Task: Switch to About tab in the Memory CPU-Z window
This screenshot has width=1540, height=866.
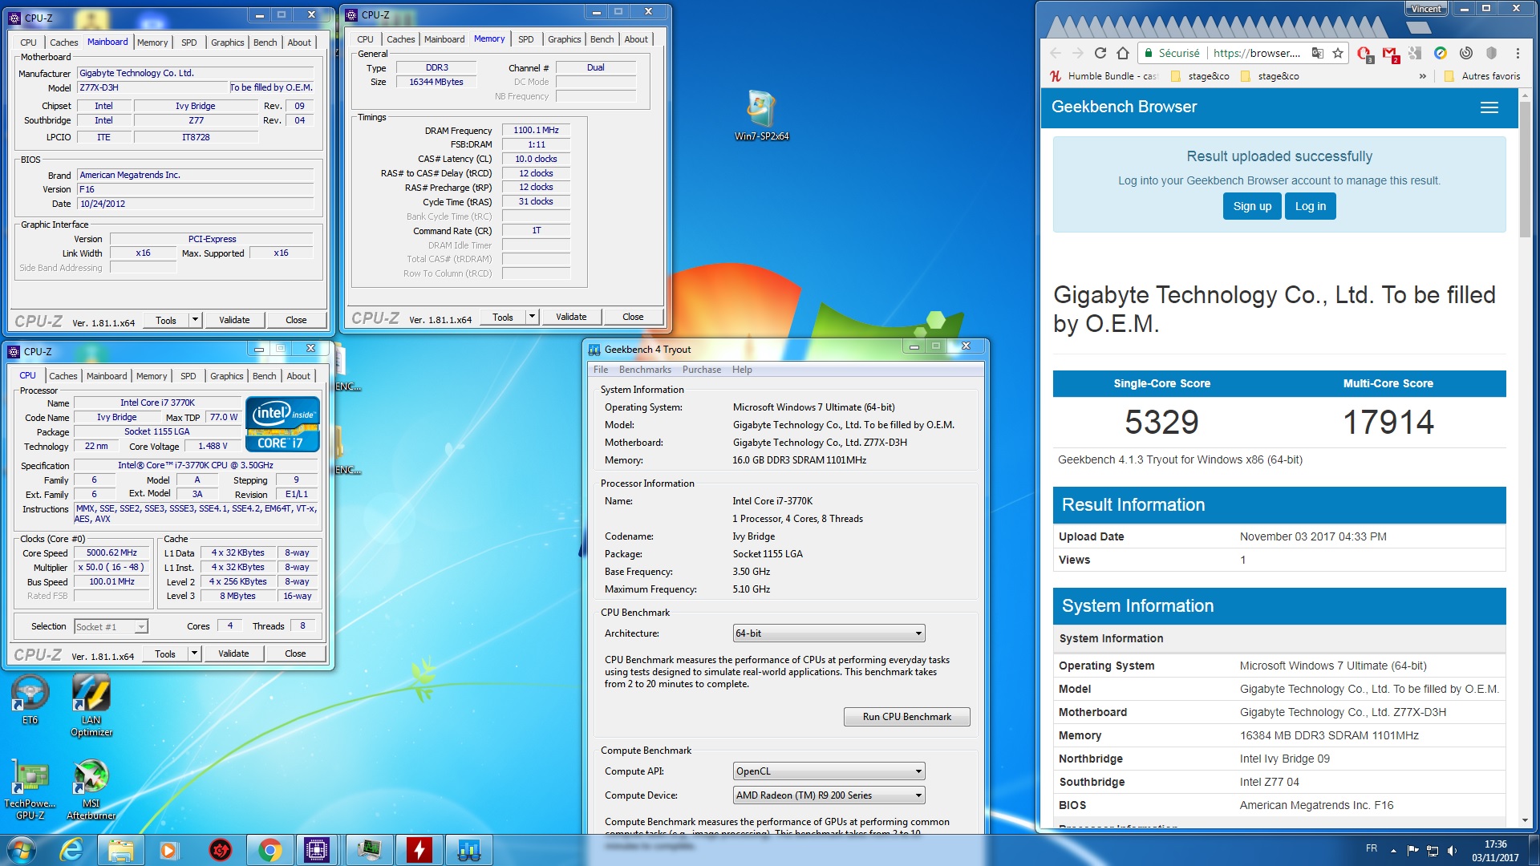Action: coord(636,39)
